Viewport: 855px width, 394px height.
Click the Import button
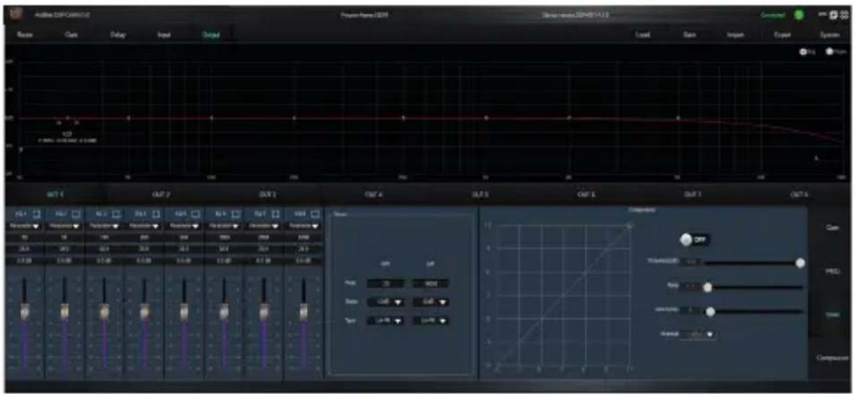click(735, 34)
